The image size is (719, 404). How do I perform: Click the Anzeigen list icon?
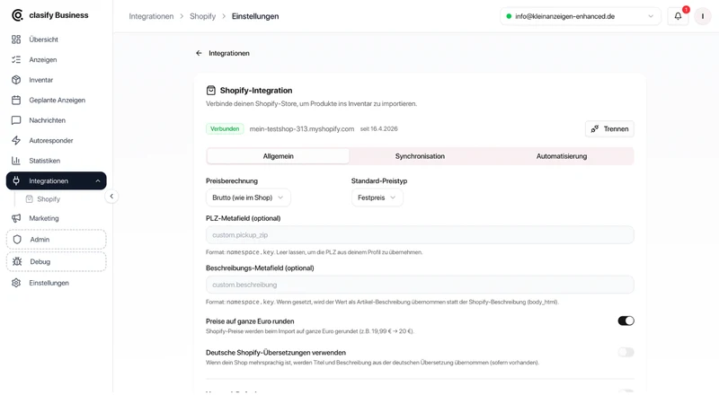[x=16, y=59]
